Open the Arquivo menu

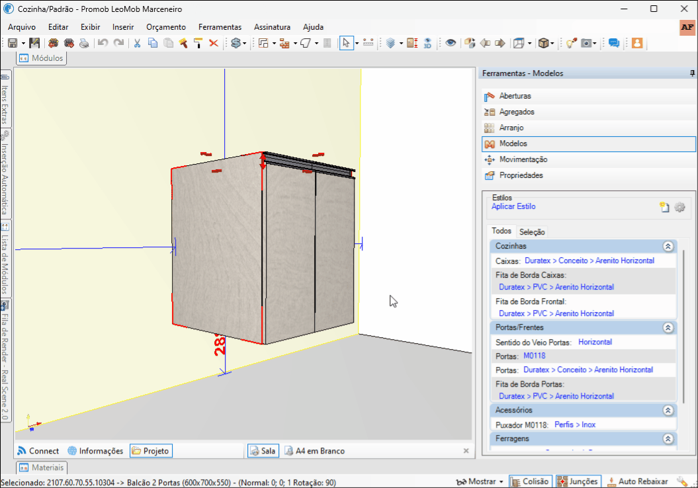22,27
